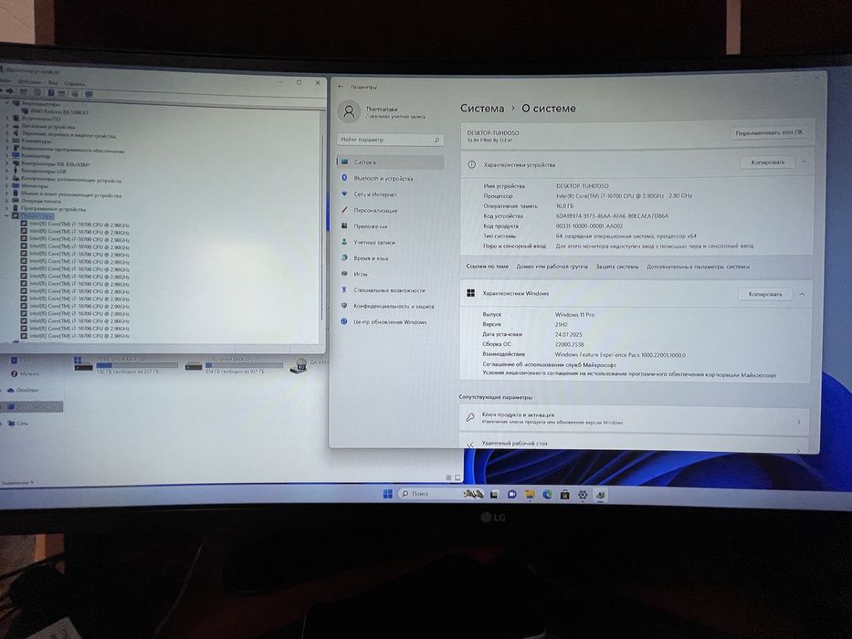Image resolution: width=852 pixels, height=639 pixels.
Task: Click the forward arrow in Device Manager toolbar
Action: tap(10, 92)
